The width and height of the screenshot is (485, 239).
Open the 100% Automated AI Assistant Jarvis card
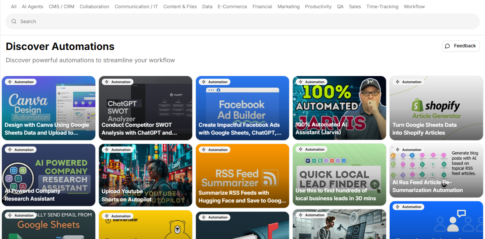(339, 108)
